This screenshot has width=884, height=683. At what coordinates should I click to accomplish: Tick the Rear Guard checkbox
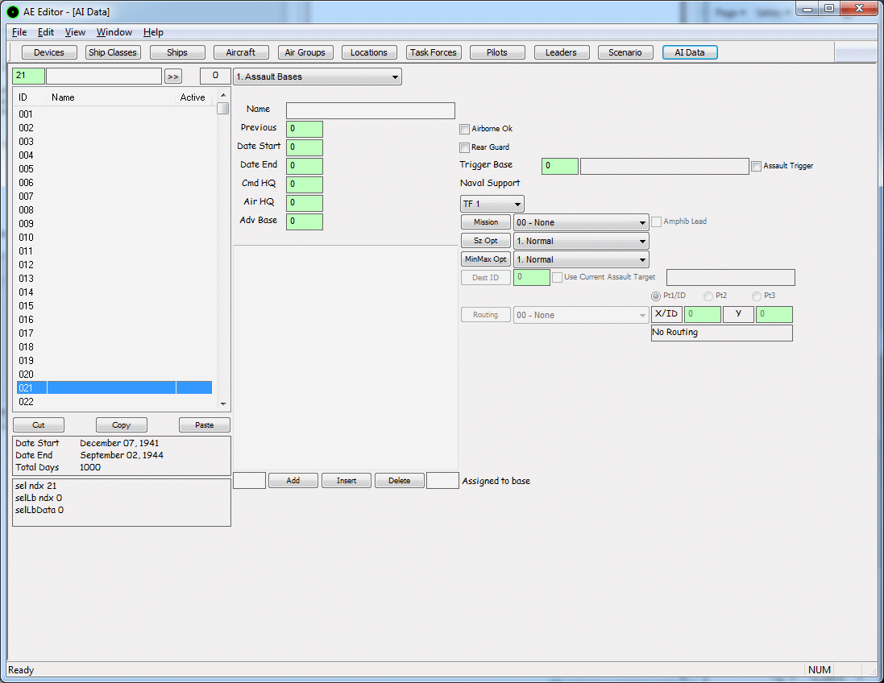tap(464, 147)
